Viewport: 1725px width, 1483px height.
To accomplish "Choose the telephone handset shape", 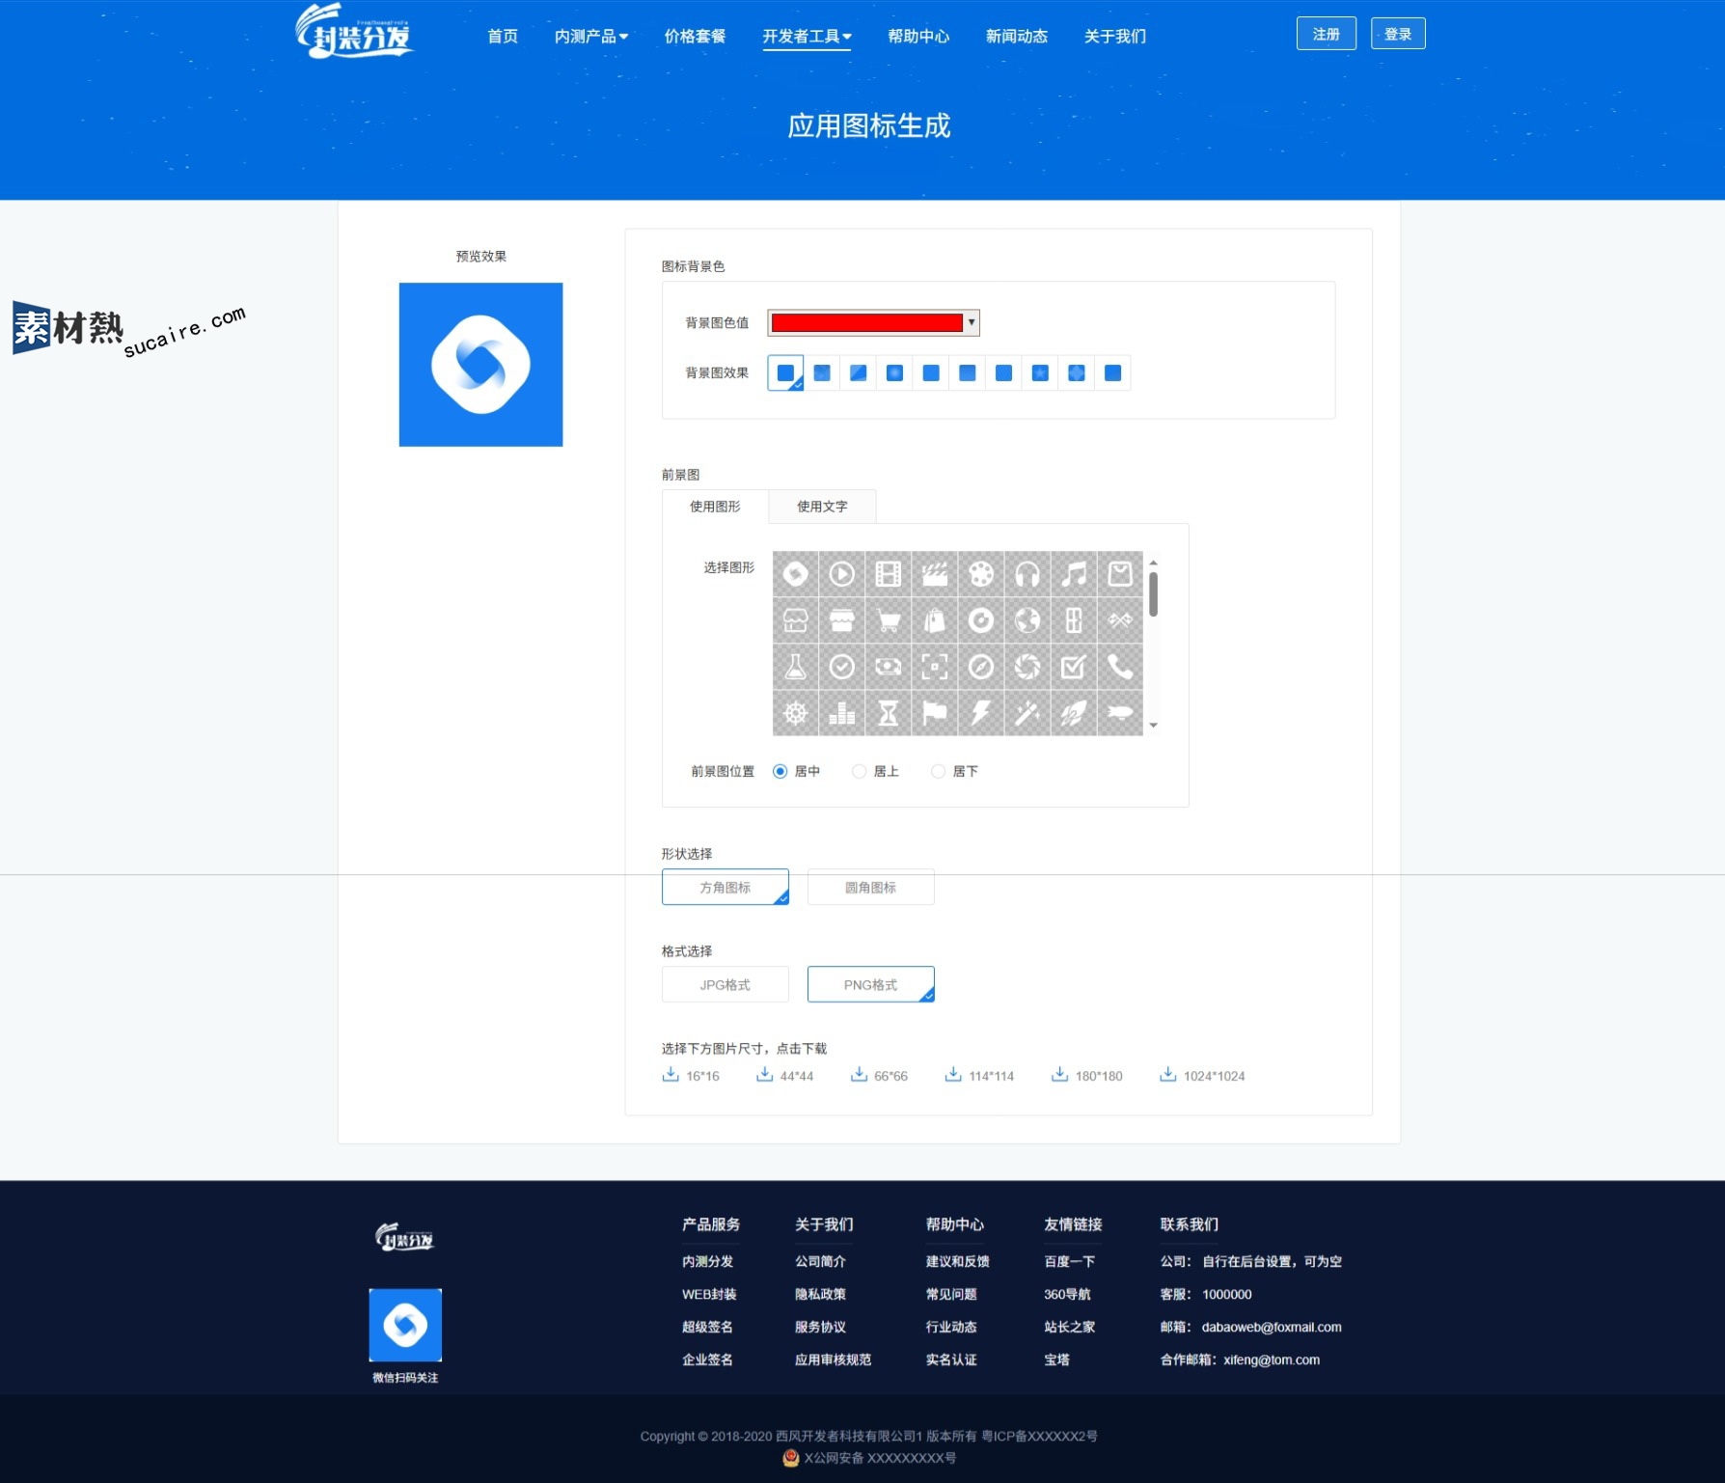I will coord(1120,667).
